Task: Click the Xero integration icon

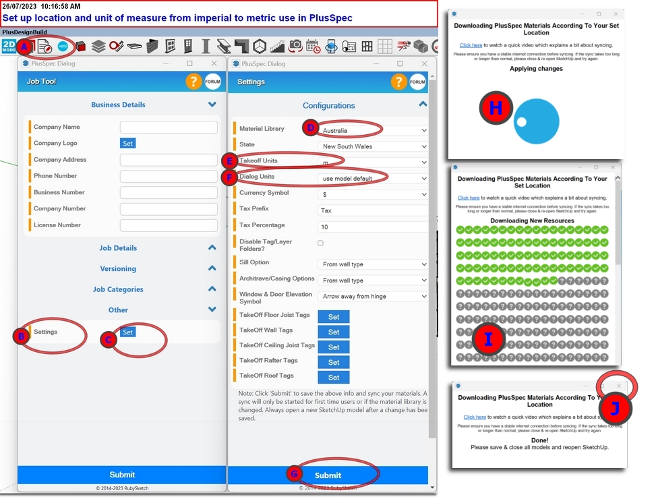Action: pos(63,47)
